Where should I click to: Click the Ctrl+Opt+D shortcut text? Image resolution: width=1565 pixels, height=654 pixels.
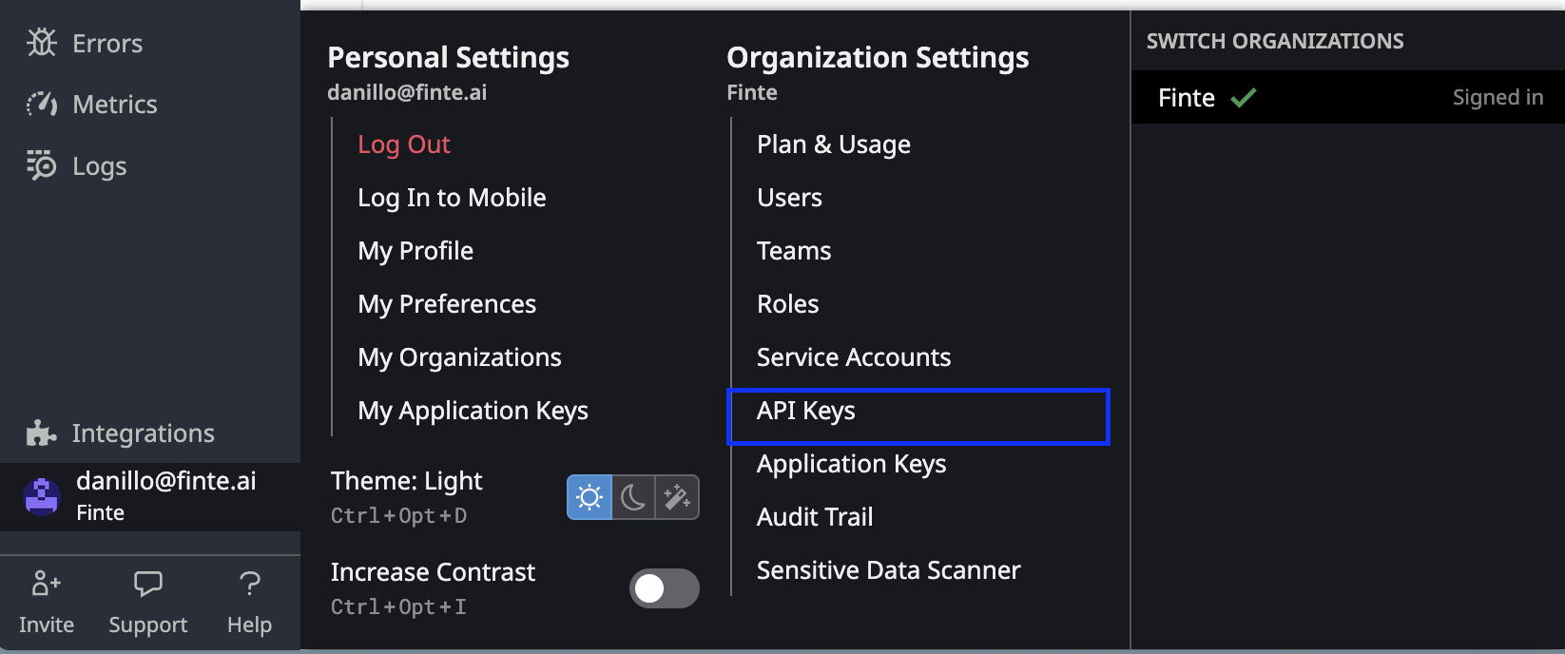coord(398,515)
